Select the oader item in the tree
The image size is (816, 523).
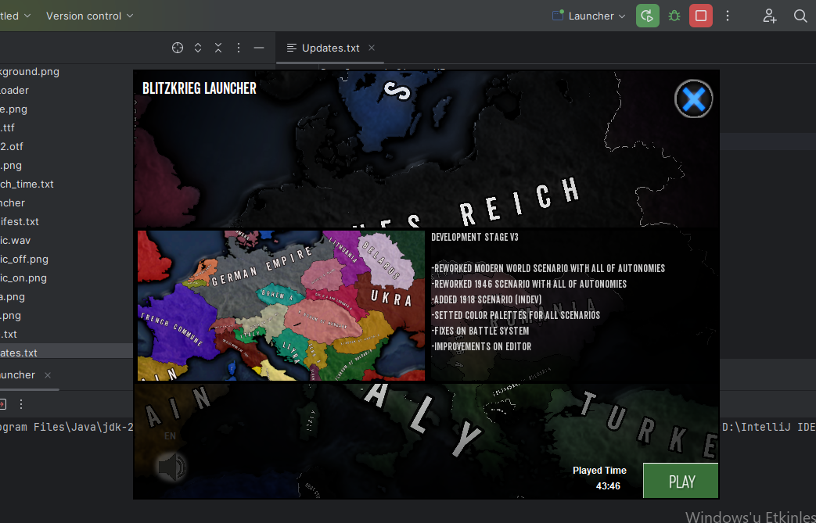15,90
